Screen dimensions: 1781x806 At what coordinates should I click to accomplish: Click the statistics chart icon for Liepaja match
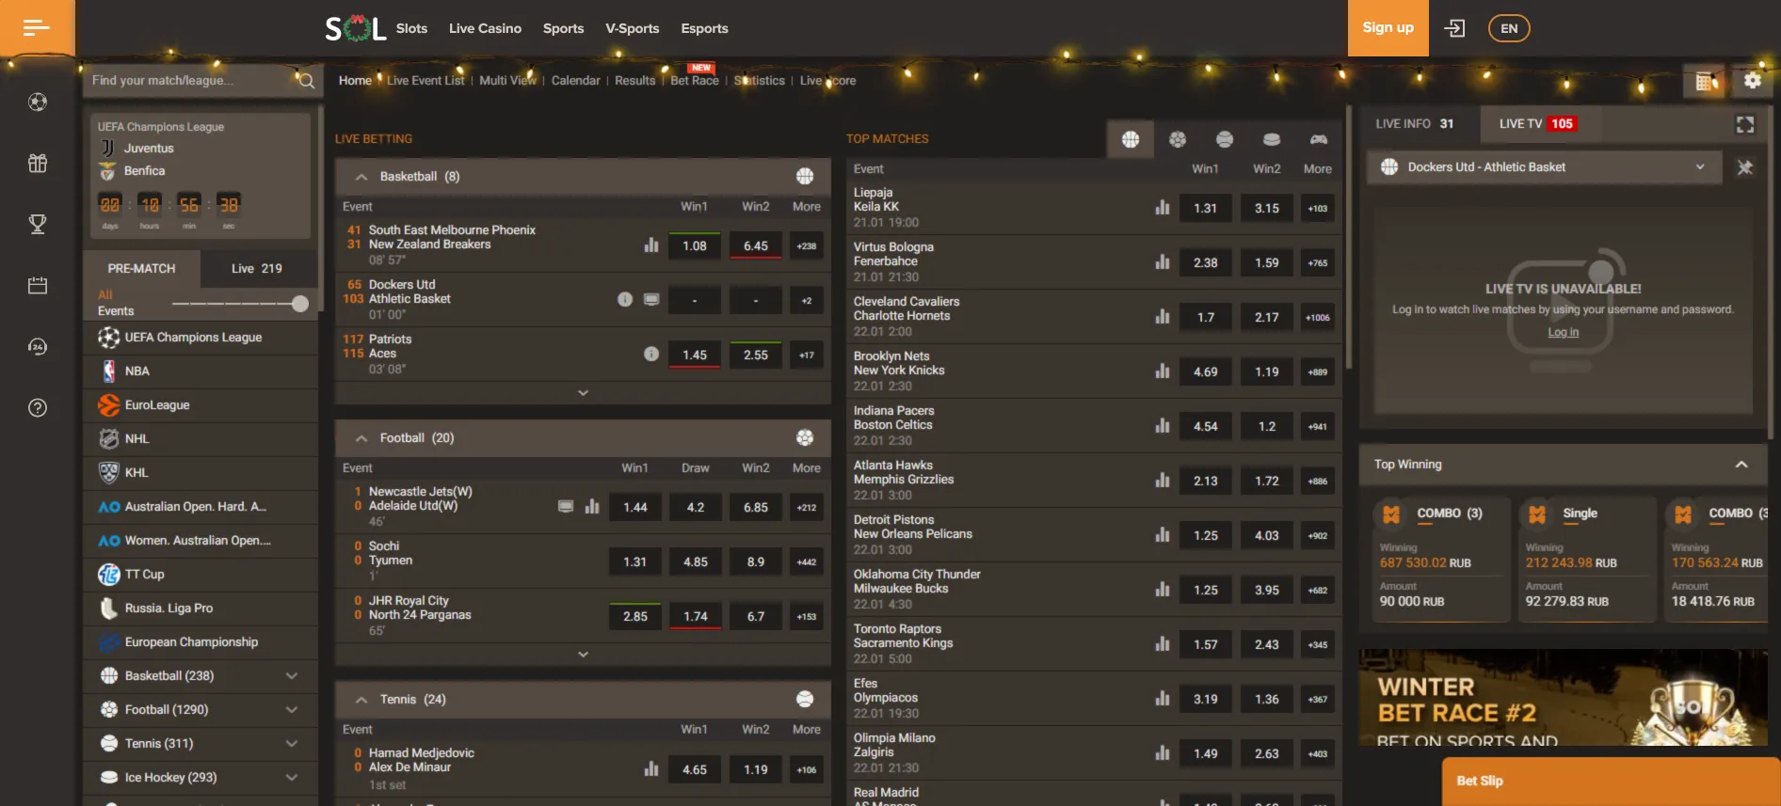(1163, 208)
